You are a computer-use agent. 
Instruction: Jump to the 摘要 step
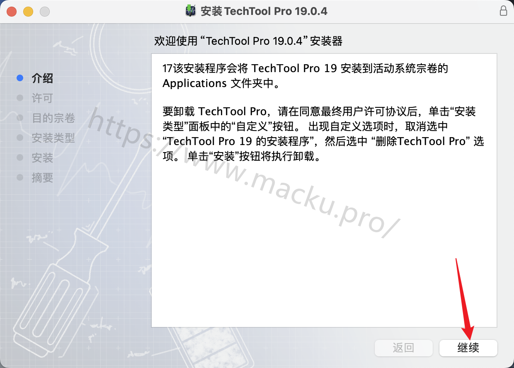42,177
